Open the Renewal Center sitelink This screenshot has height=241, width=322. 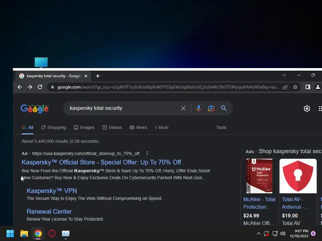[x=49, y=212]
